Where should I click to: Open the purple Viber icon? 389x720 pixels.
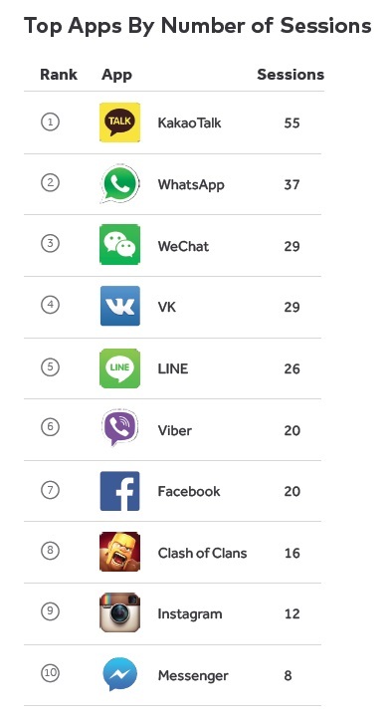[119, 428]
